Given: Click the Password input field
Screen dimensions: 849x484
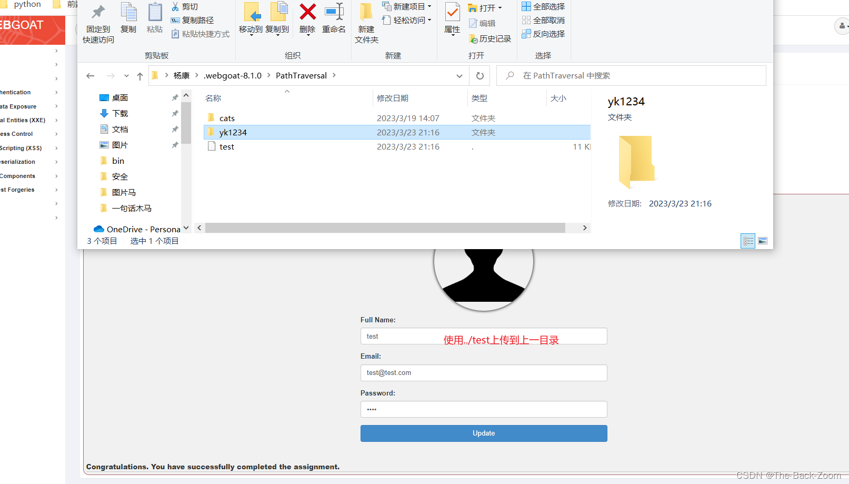Looking at the screenshot, I should click(484, 409).
